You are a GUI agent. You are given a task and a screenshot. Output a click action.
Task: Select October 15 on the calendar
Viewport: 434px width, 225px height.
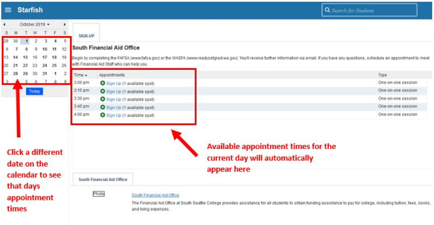(x=25, y=57)
